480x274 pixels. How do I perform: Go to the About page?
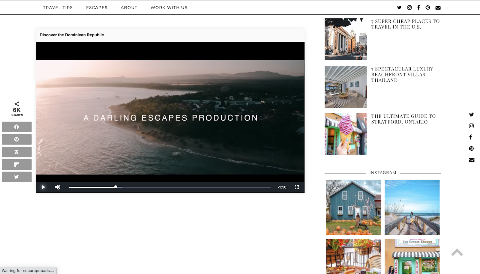pos(129,7)
